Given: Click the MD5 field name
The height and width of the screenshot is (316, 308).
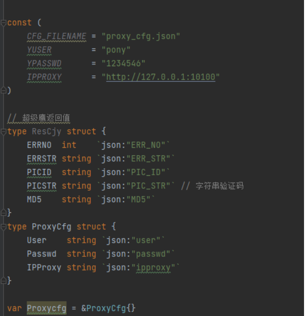Looking at the screenshot, I should click(34, 199).
